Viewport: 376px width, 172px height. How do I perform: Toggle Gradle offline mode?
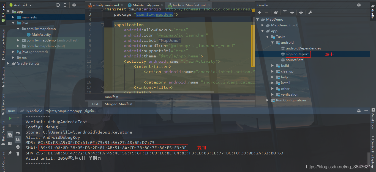(301, 12)
